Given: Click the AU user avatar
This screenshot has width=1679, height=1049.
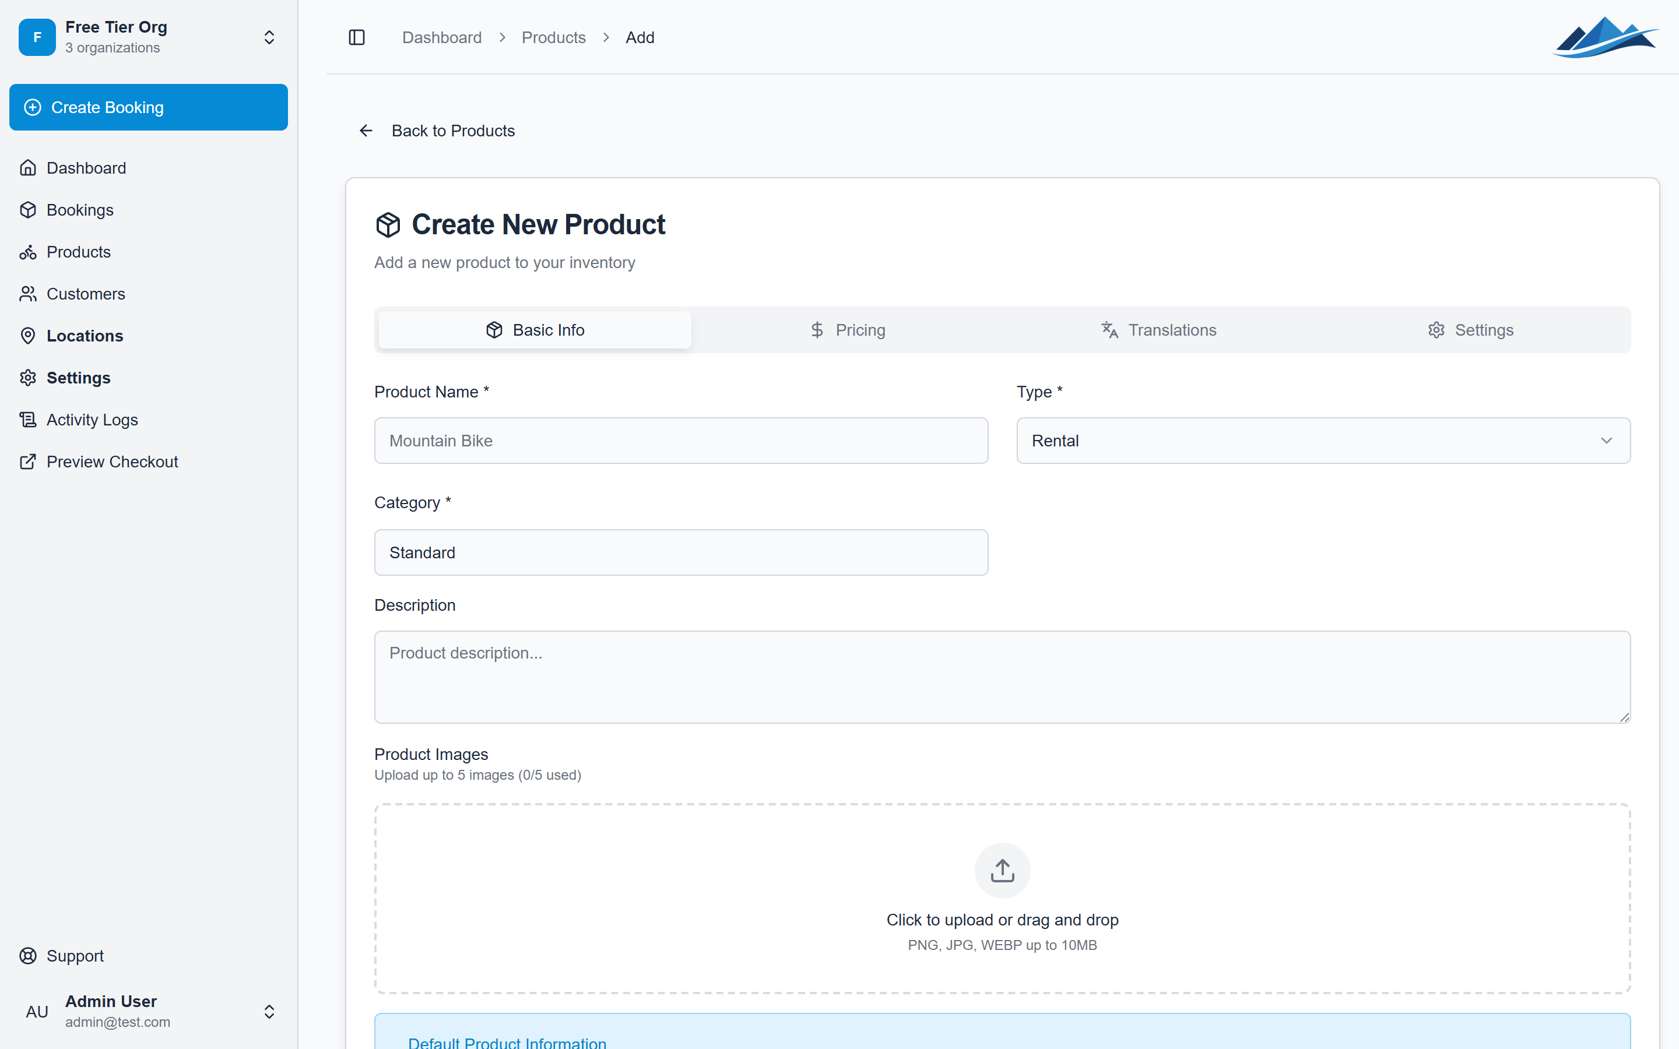Looking at the screenshot, I should (37, 1012).
